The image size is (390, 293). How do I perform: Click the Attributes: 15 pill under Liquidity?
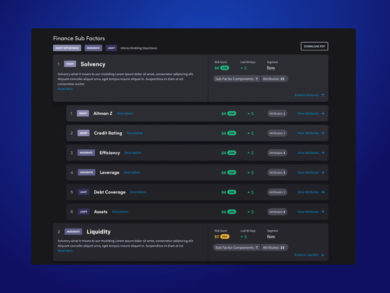click(274, 248)
